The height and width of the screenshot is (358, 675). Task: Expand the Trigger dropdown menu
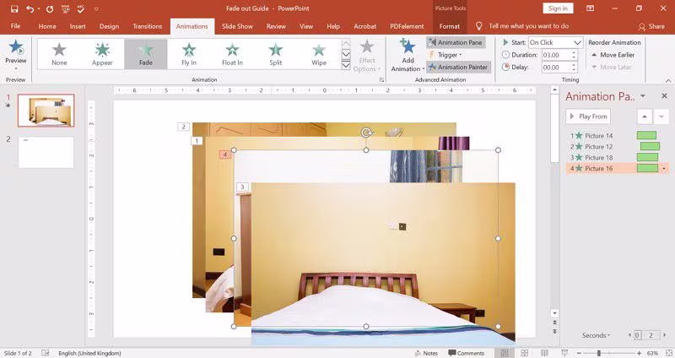coord(445,55)
